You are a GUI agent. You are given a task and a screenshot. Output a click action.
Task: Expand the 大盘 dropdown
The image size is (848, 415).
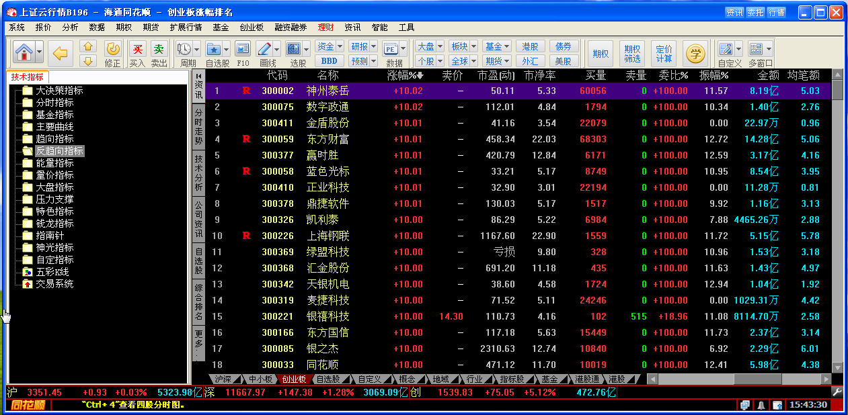[440, 46]
